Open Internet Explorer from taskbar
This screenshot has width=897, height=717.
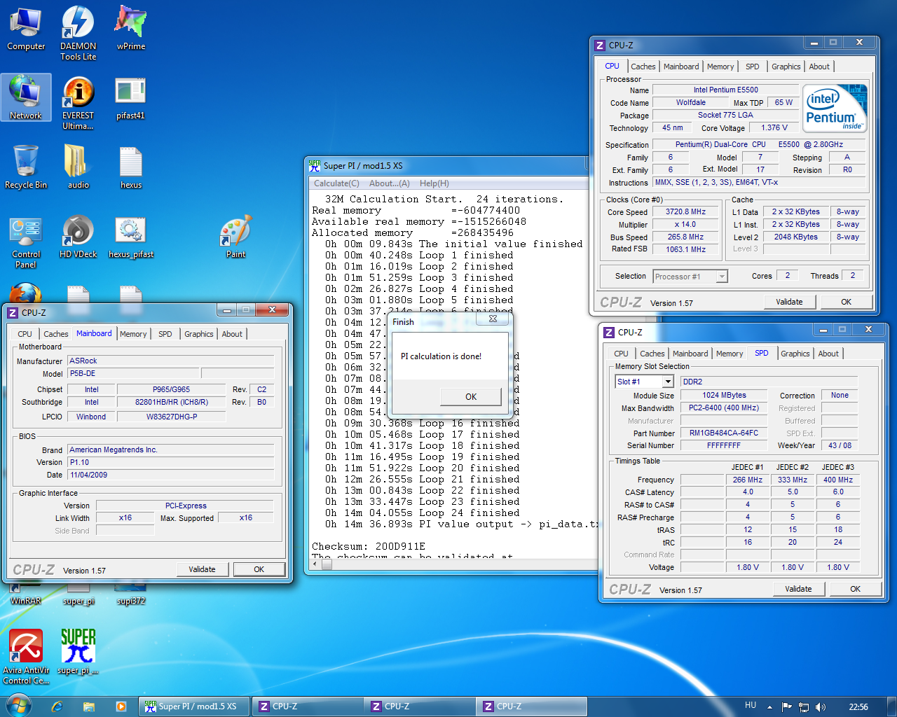coord(57,706)
